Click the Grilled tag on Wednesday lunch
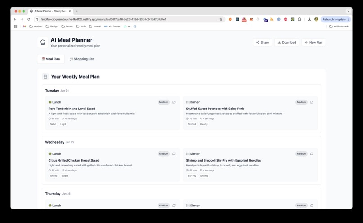Viewport: 363px width, 223px height. click(x=54, y=176)
